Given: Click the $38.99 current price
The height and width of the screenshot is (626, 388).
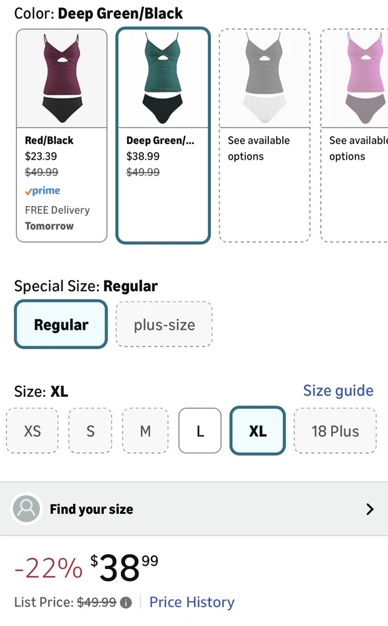Looking at the screenshot, I should tap(124, 568).
